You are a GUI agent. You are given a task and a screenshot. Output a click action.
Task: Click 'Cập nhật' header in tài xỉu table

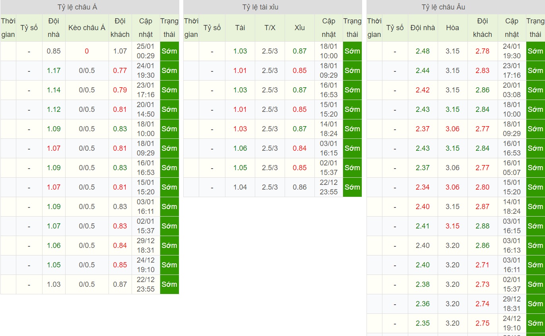[x=329, y=28]
